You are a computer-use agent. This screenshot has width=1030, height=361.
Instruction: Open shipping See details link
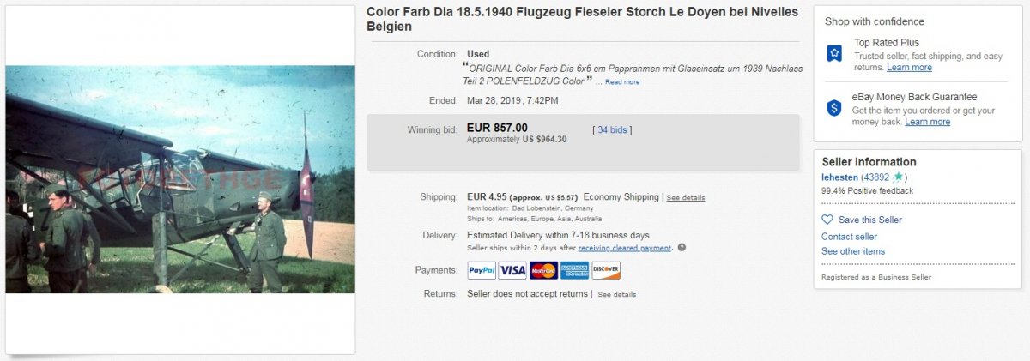(x=686, y=198)
